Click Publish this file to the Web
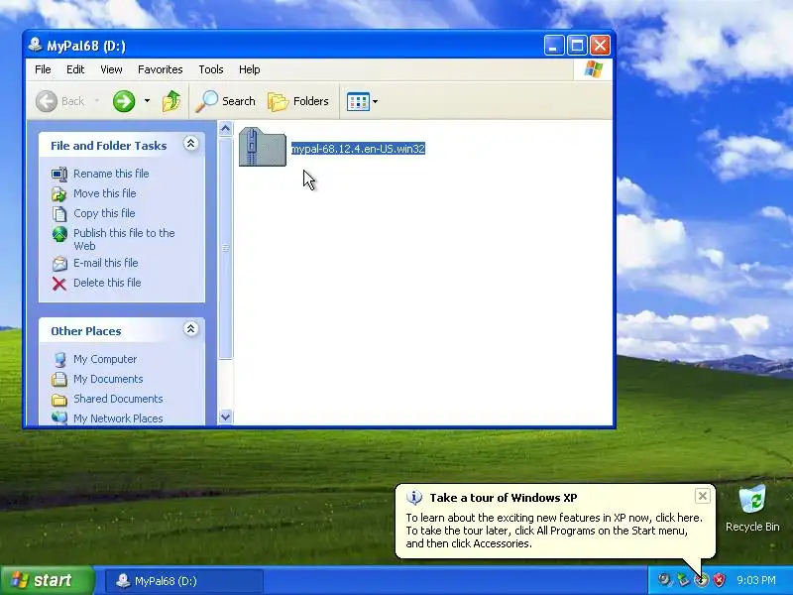 coord(124,239)
